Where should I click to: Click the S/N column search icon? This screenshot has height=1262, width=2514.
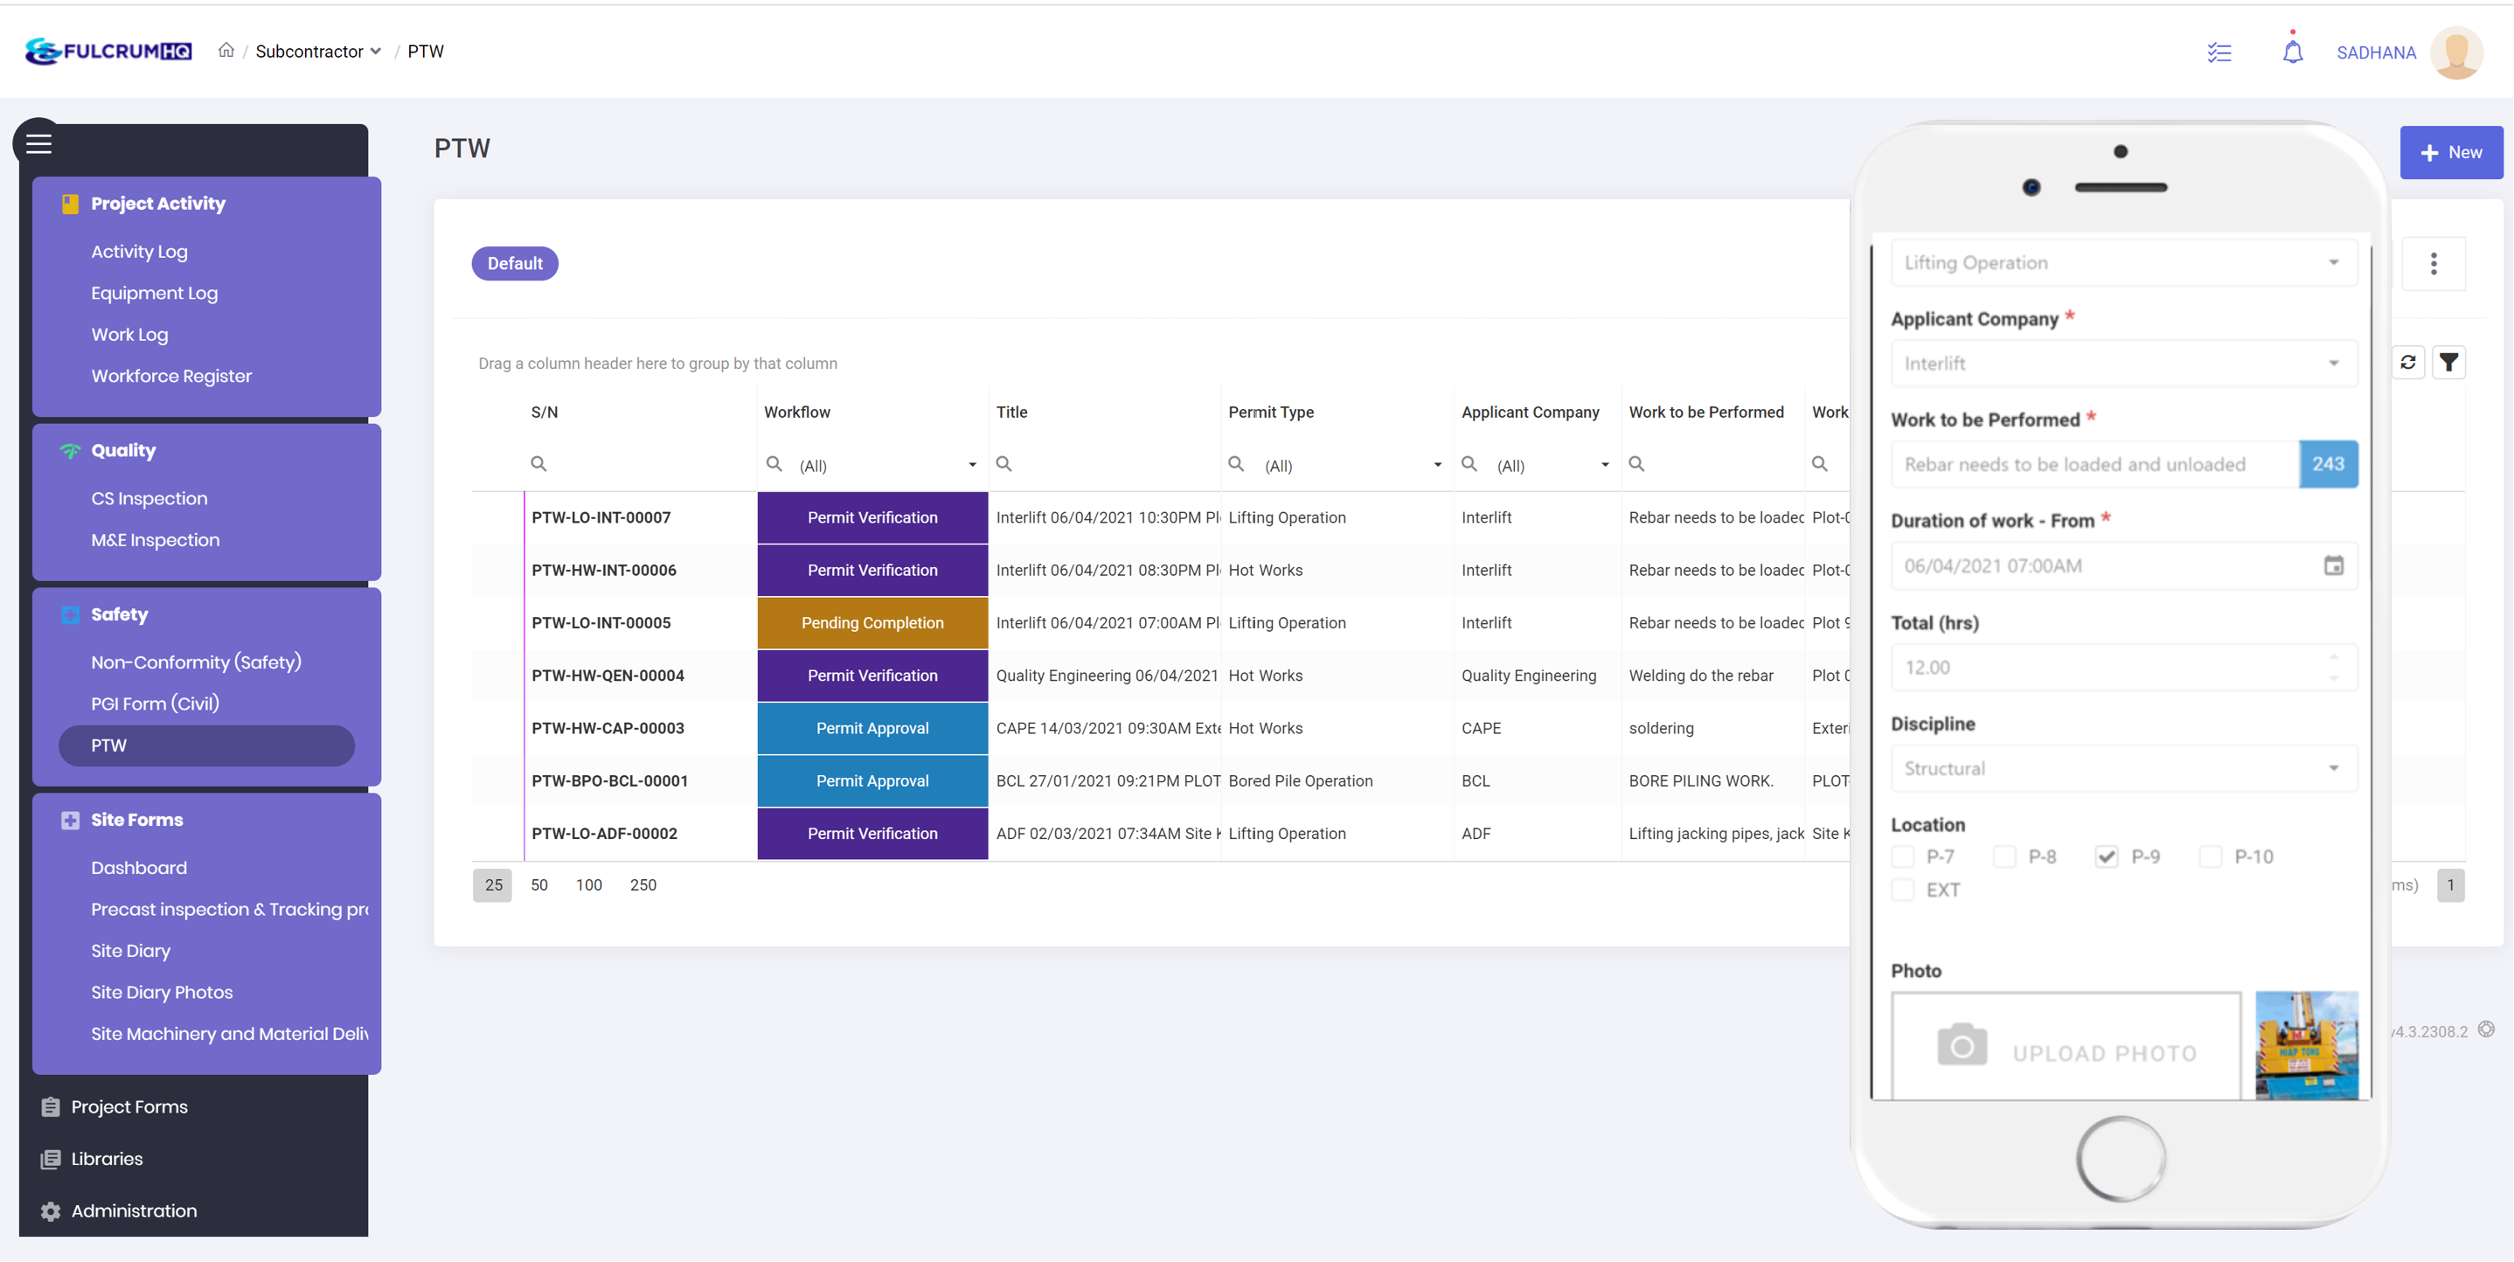point(538,463)
